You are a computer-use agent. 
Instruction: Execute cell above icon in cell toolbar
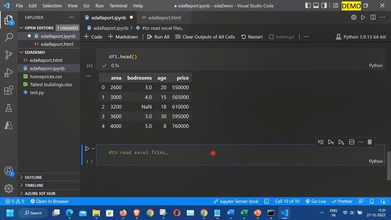click(331, 142)
